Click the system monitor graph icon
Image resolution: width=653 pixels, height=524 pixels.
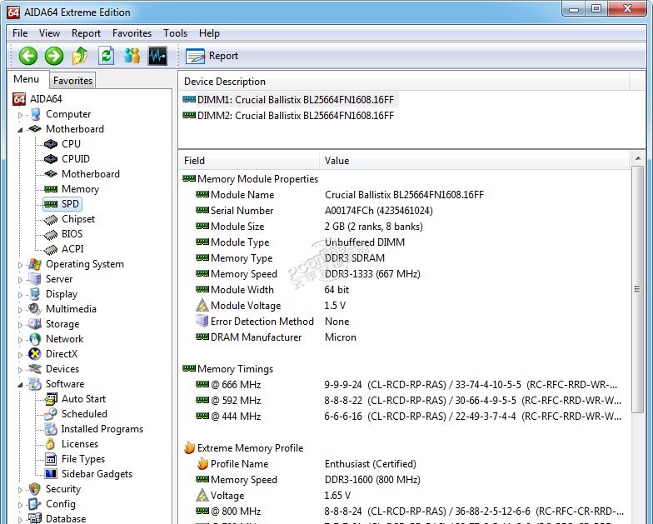157,56
